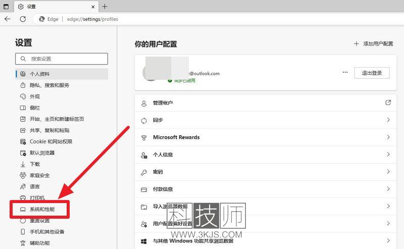This screenshot has height=249, width=404.
Task: Click the sidebar panel icon beside 侧栏
Action: pos(23,108)
